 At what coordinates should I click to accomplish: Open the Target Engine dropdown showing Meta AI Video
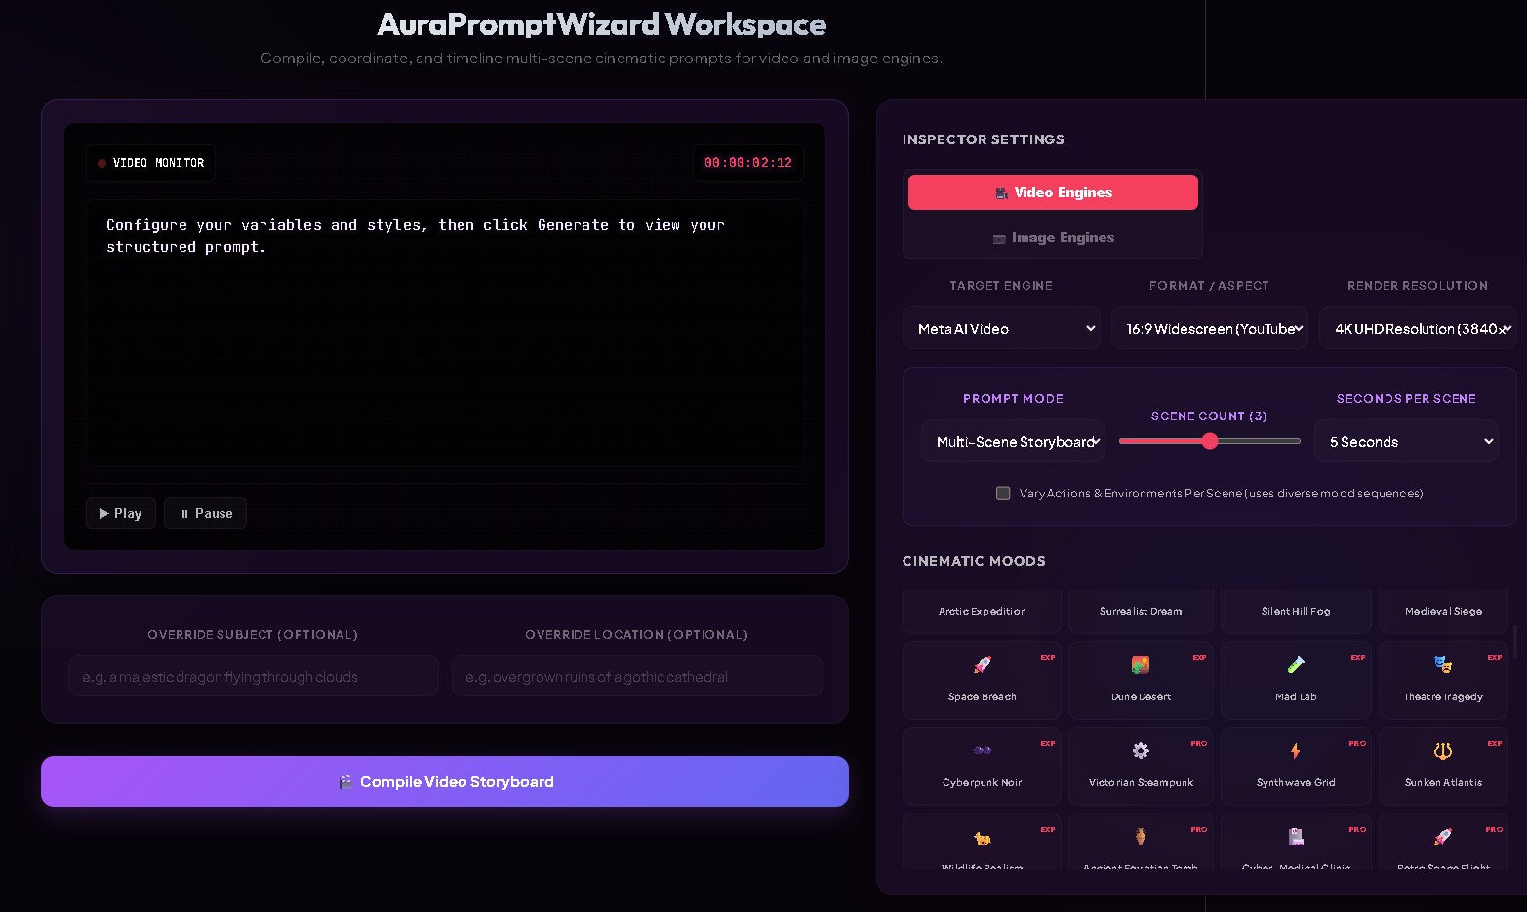[x=1001, y=329]
